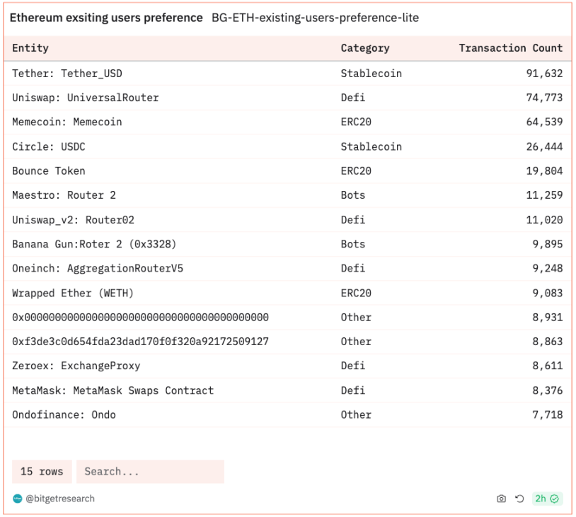
Task: Sort by the Entity column header
Action: 30,48
